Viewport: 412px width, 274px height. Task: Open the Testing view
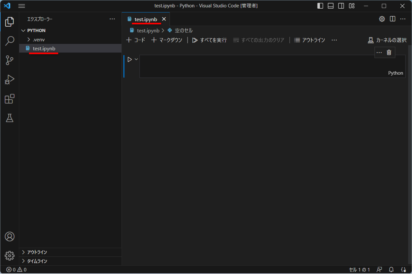[x=10, y=118]
